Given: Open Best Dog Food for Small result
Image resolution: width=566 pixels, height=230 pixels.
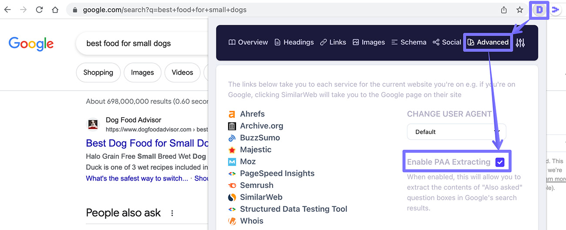Looking at the screenshot, I should 147,143.
